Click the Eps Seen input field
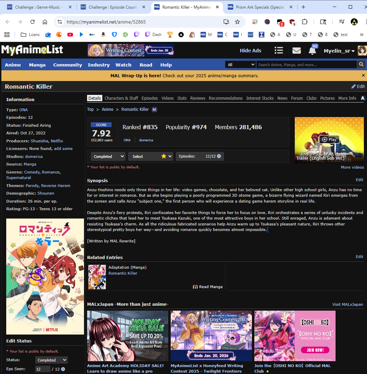Screen dimensions: 367x374 [43, 369]
